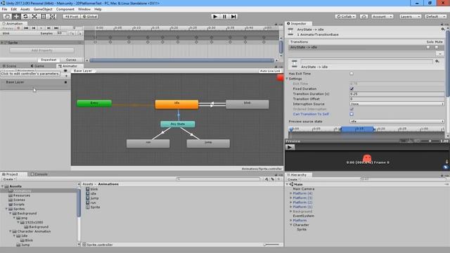Select the combined Transform tool

(53, 17)
